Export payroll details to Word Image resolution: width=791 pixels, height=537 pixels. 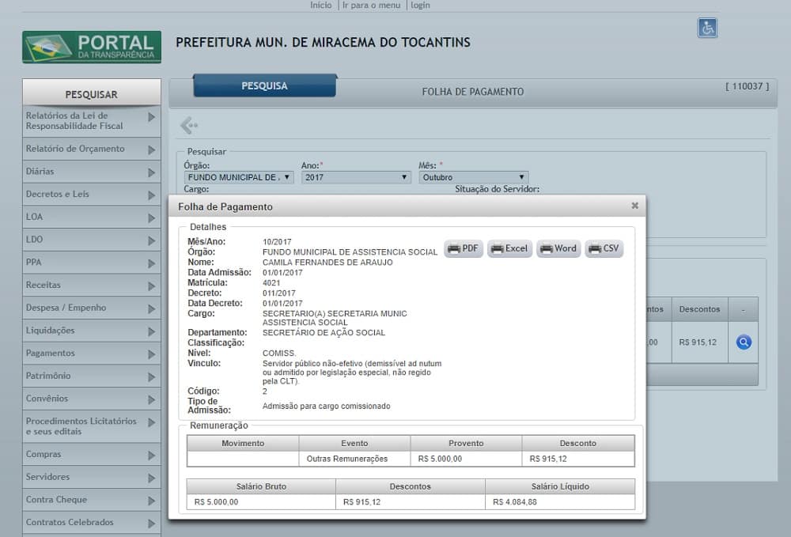pyautogui.click(x=558, y=248)
